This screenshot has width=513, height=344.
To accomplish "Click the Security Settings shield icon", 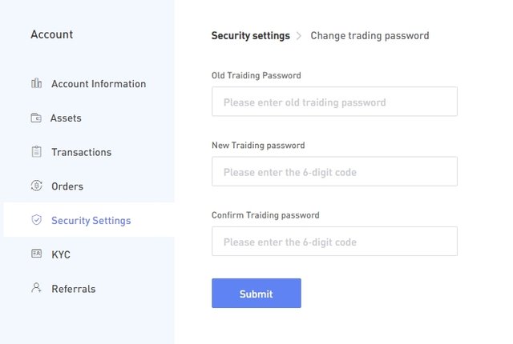I will [36, 220].
